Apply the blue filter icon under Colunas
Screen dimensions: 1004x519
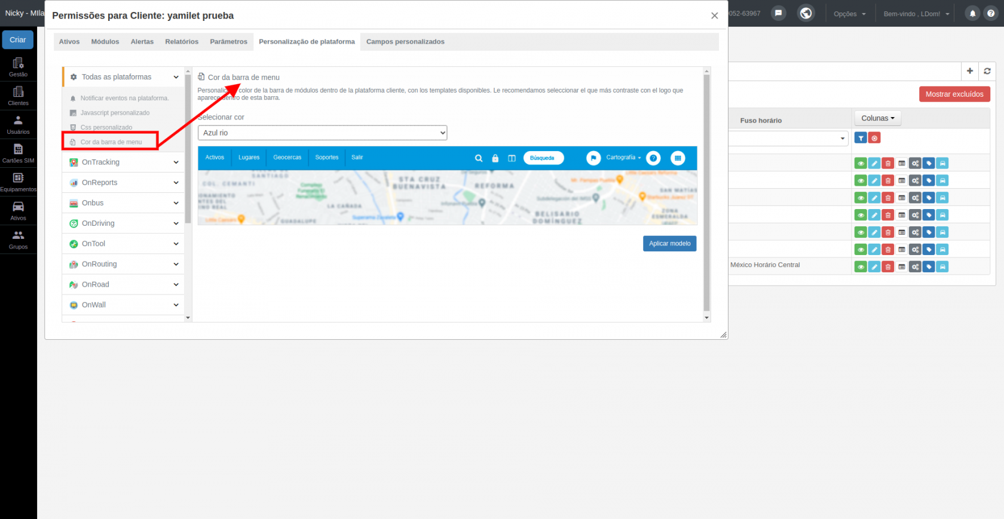(x=861, y=138)
